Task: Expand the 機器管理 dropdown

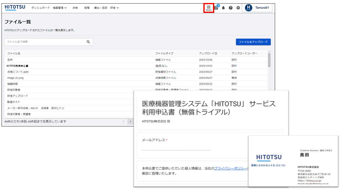Action: (59, 8)
